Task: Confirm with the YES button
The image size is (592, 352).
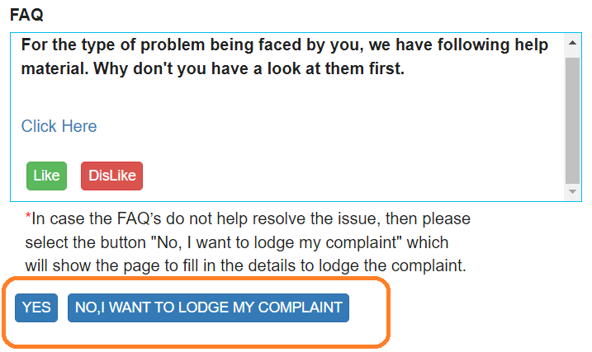Action: [x=36, y=307]
